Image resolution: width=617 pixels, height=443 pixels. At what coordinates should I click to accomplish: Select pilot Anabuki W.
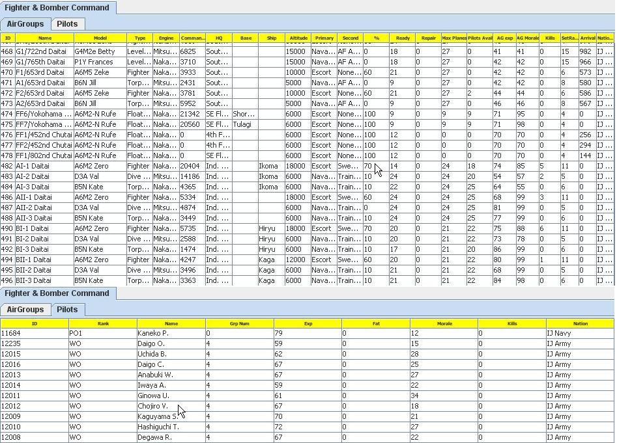(307, 375)
